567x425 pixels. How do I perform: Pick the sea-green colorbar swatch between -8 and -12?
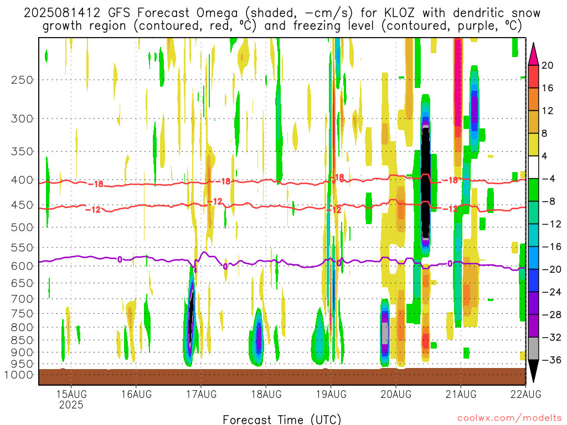pos(533,213)
